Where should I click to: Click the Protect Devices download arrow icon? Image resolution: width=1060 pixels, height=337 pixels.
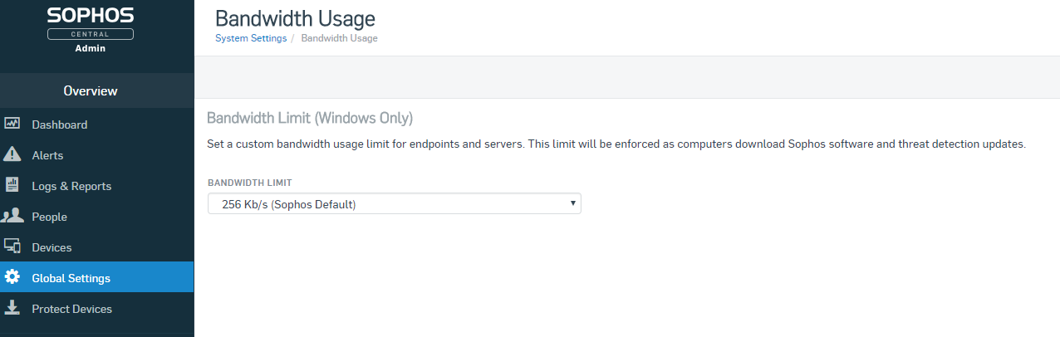pyautogui.click(x=12, y=308)
